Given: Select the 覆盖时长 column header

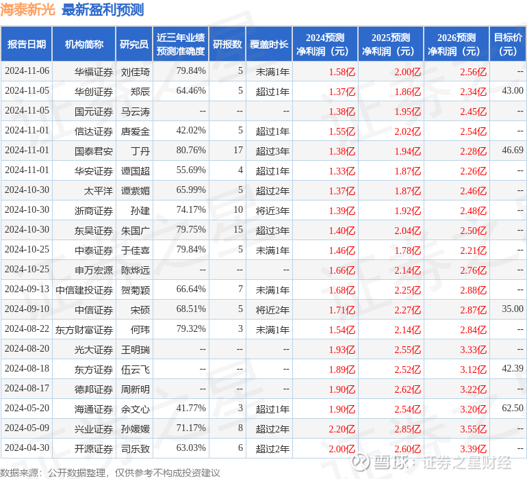Looking at the screenshot, I should click(x=269, y=44).
